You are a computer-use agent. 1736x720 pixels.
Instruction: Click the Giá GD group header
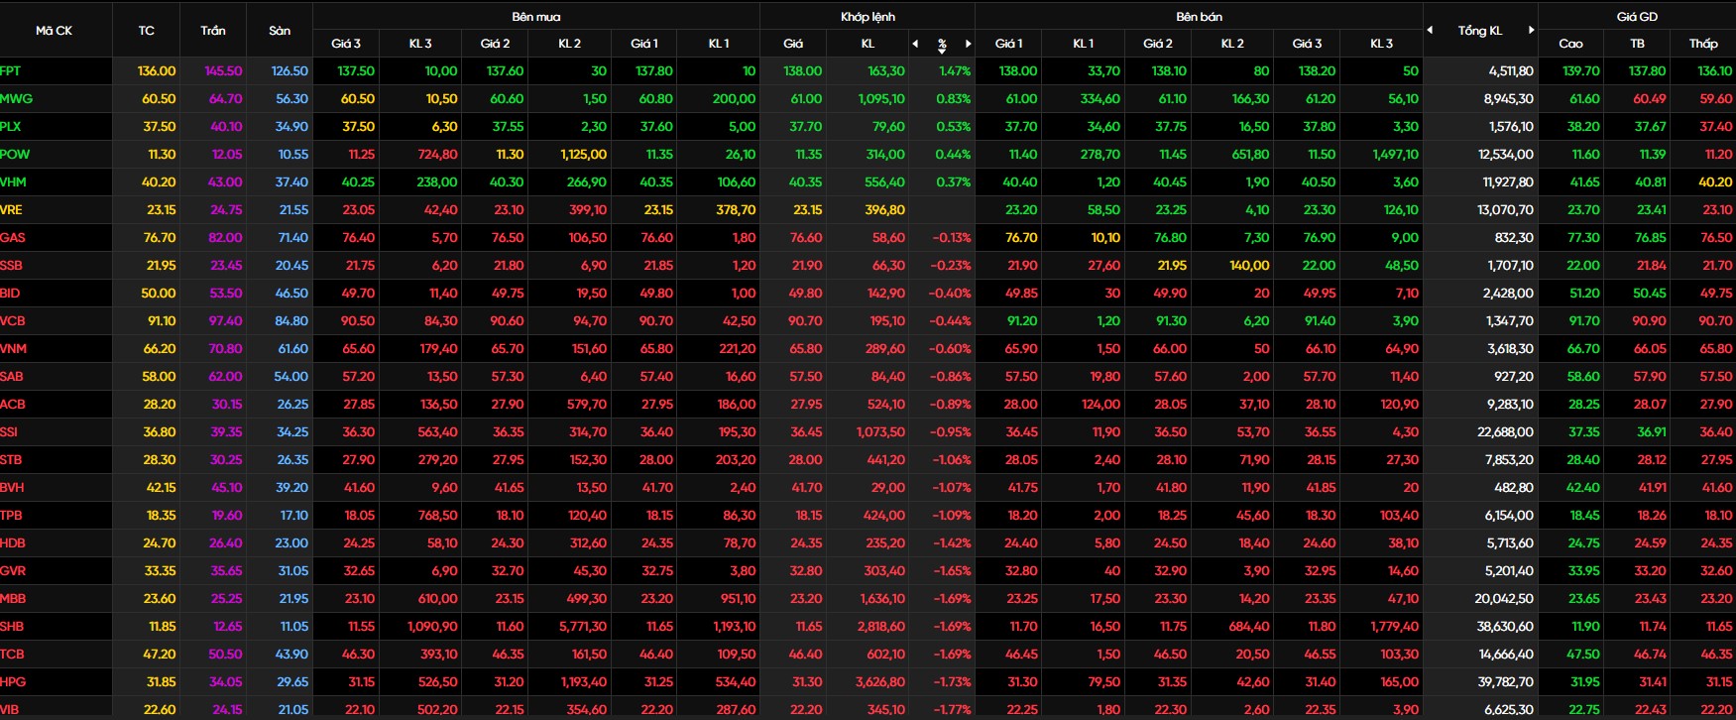coord(1637,17)
